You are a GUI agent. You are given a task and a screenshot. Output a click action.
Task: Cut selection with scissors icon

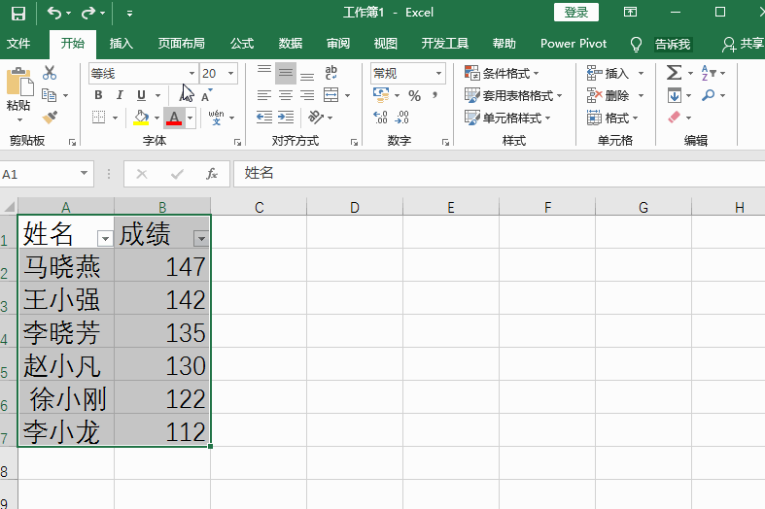[50, 73]
